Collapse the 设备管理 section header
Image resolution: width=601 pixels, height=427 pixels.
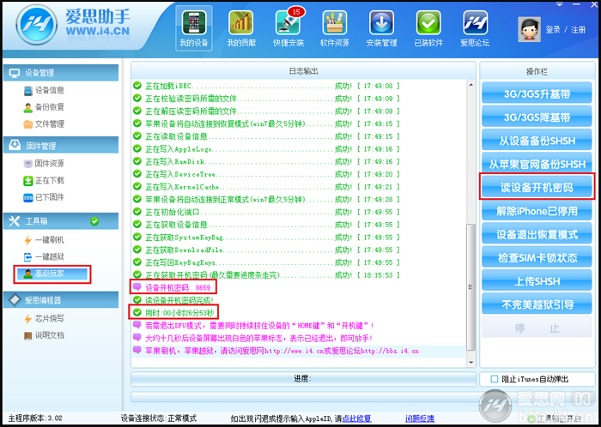[x=61, y=73]
